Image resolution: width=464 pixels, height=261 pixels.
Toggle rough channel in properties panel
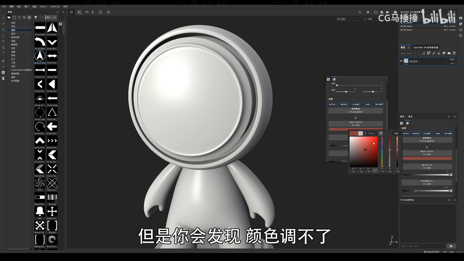pyautogui.click(x=427, y=133)
